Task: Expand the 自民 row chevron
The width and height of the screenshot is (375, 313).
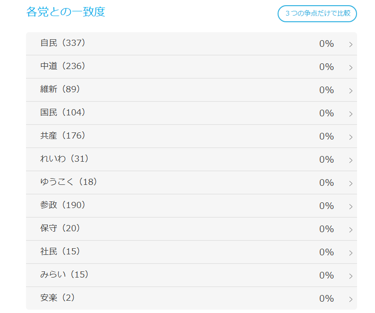Action: pos(350,44)
